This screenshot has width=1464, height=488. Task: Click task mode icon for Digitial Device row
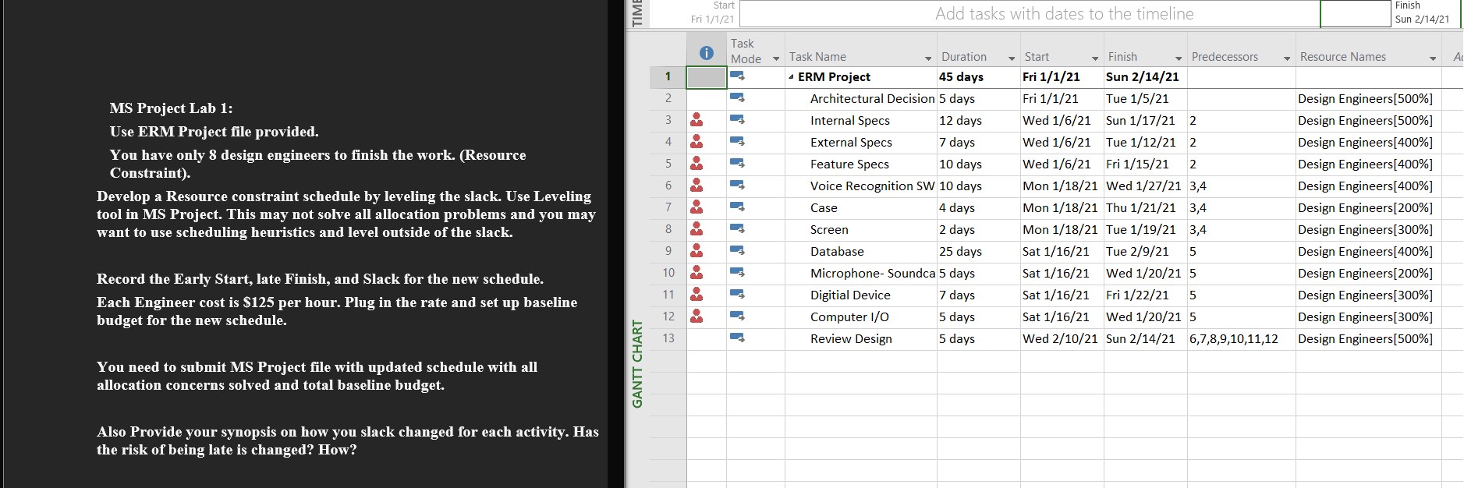click(x=737, y=295)
